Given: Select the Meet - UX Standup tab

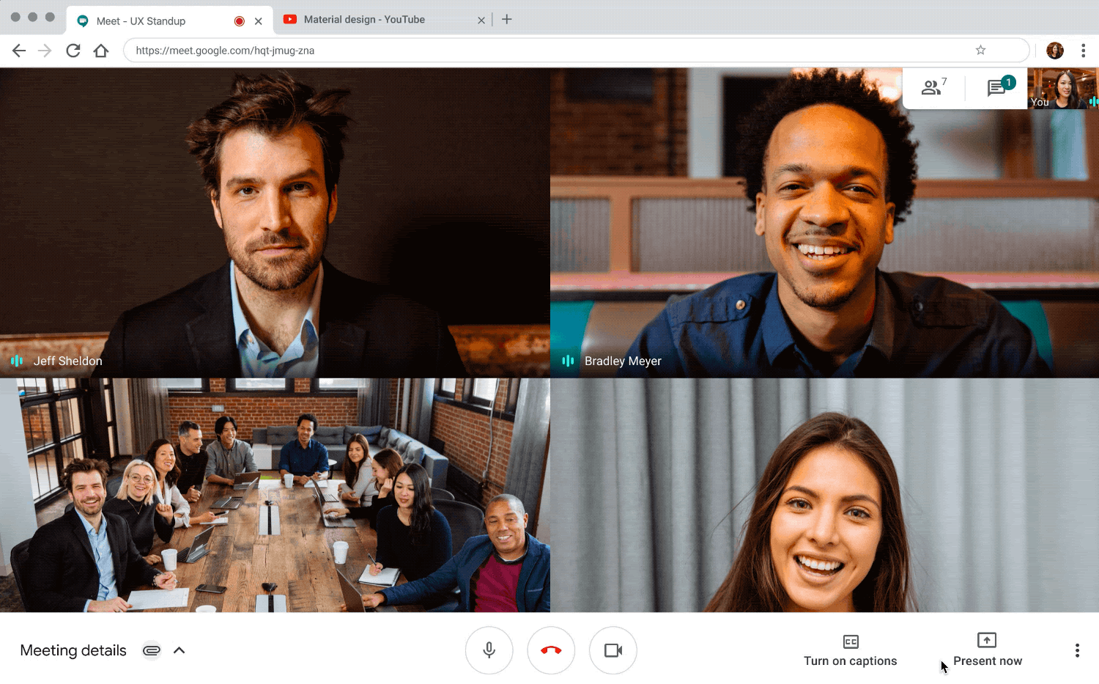Looking at the screenshot, I should point(147,21).
